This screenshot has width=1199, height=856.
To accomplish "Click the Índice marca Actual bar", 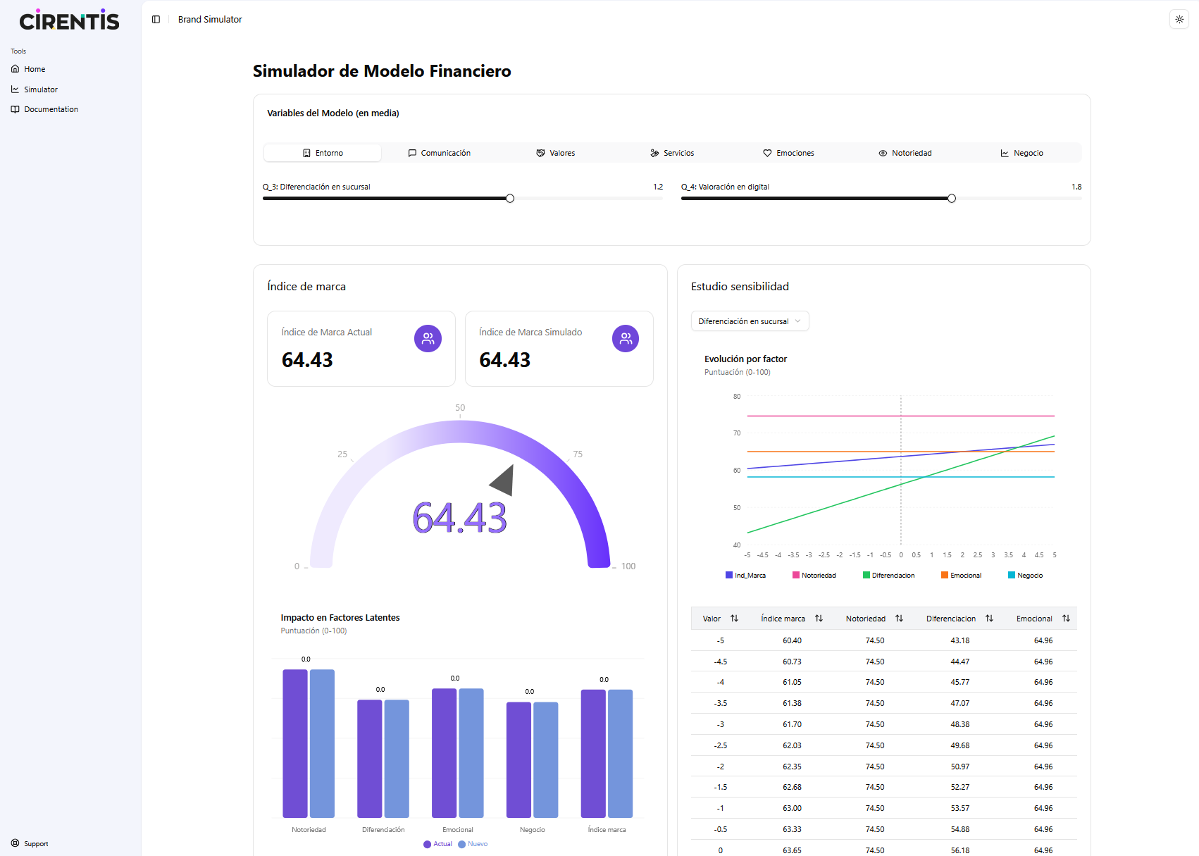I will 593,754.
